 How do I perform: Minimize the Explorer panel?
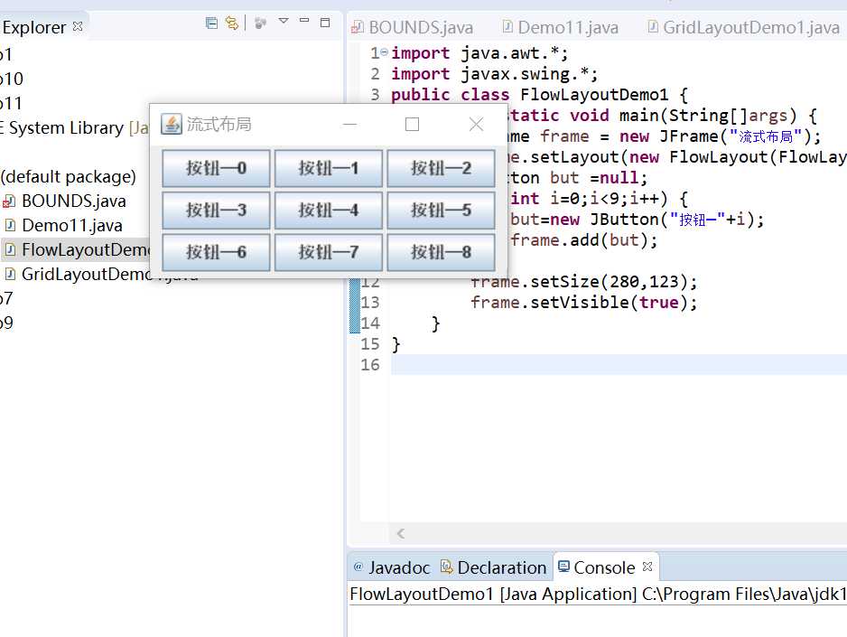(x=304, y=21)
